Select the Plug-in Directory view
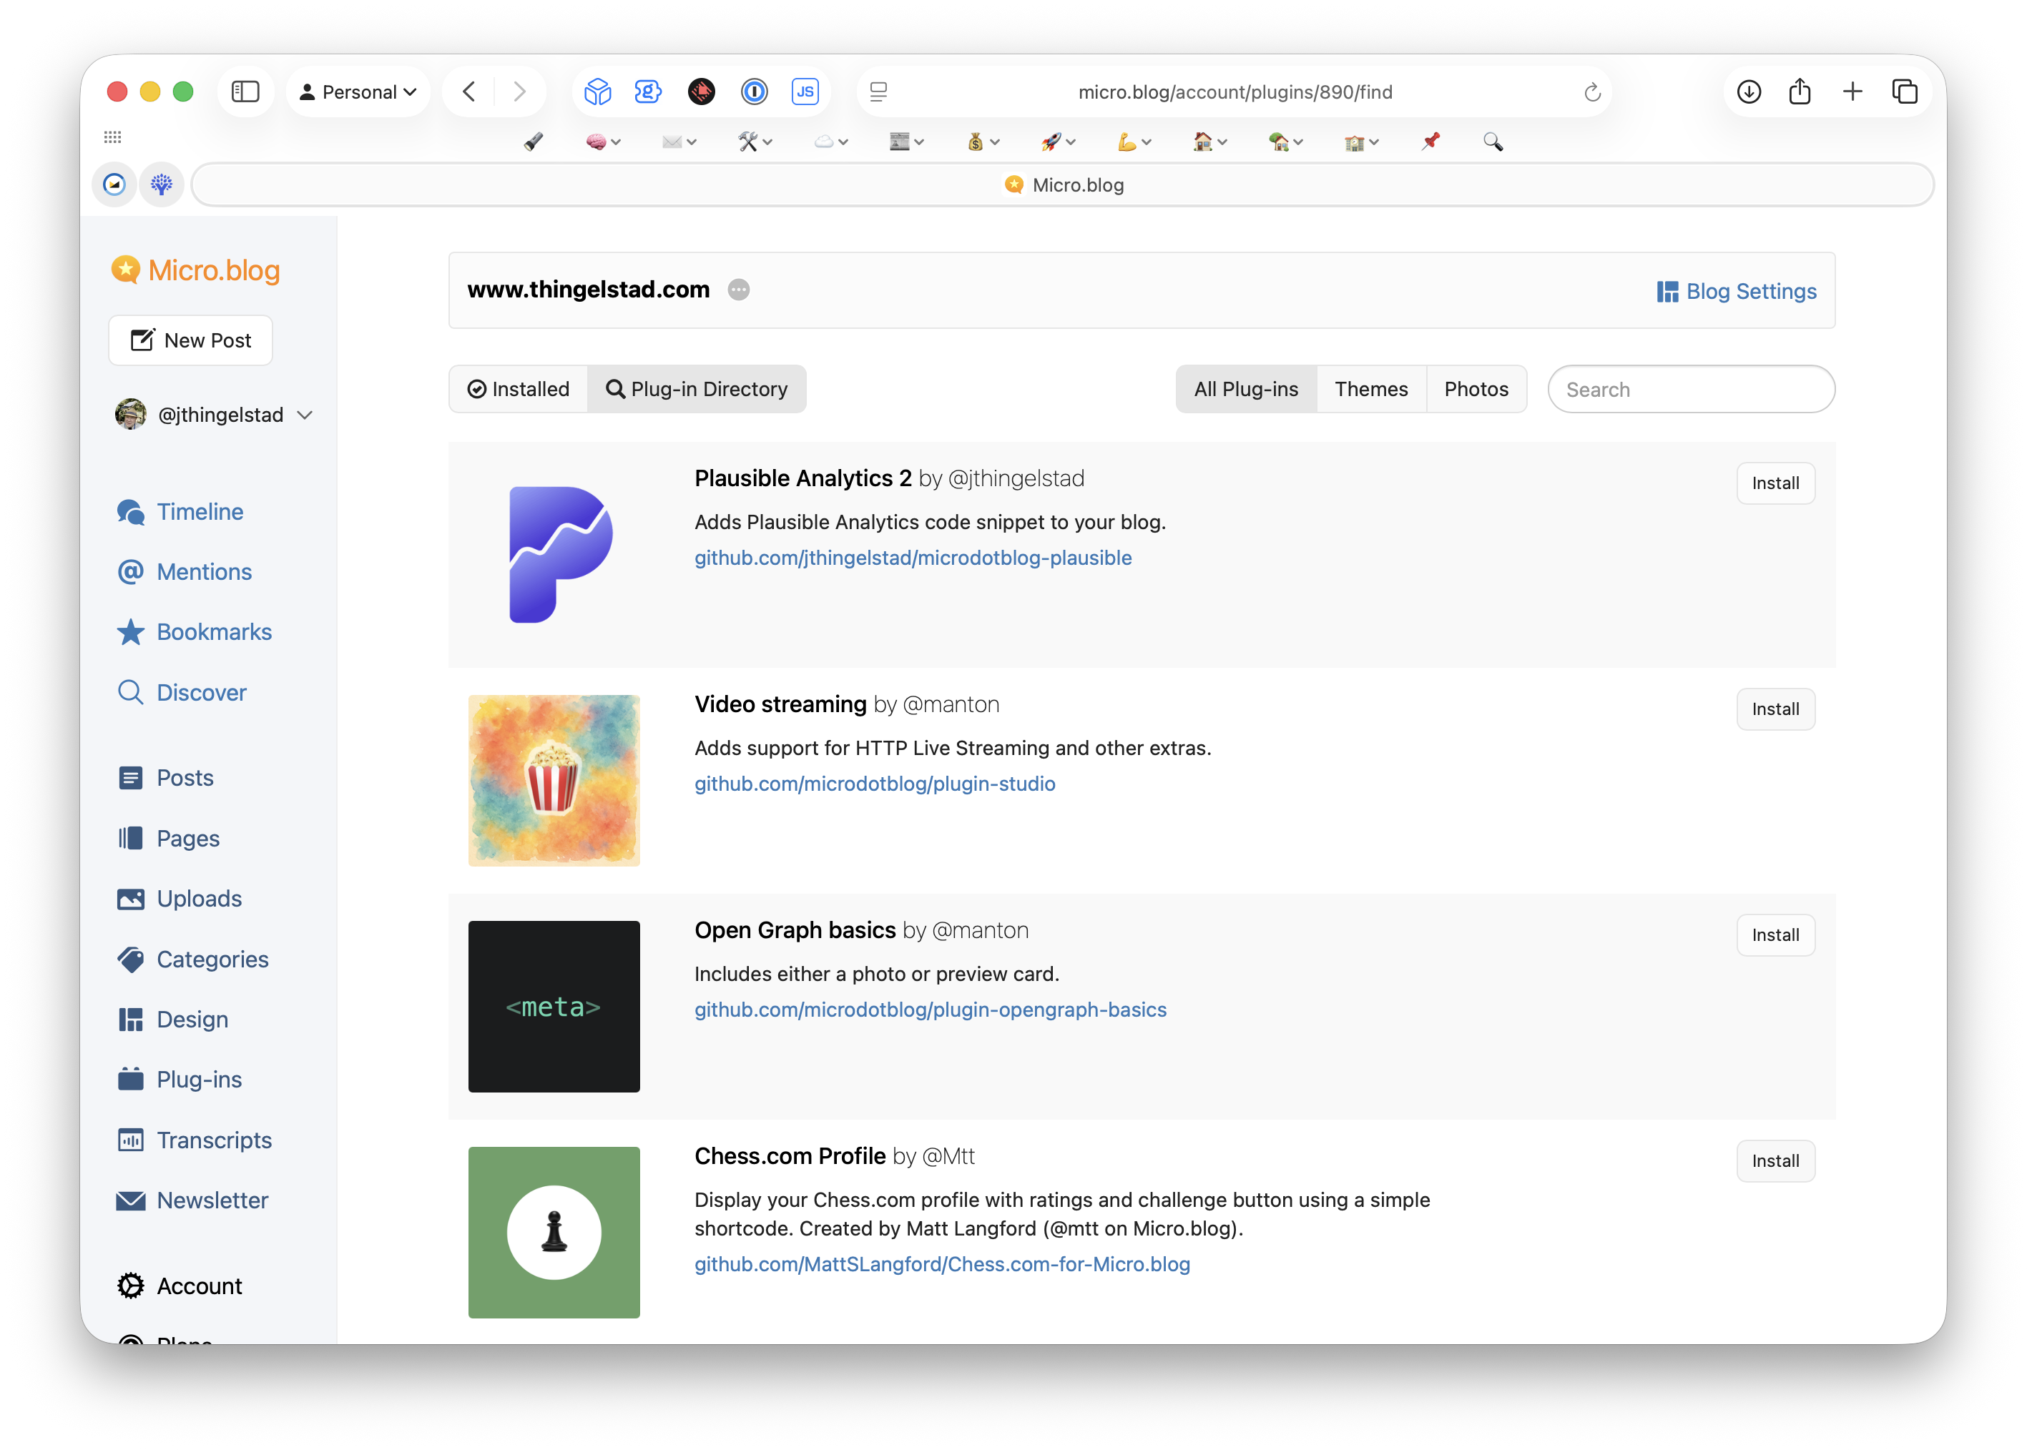 [x=697, y=389]
